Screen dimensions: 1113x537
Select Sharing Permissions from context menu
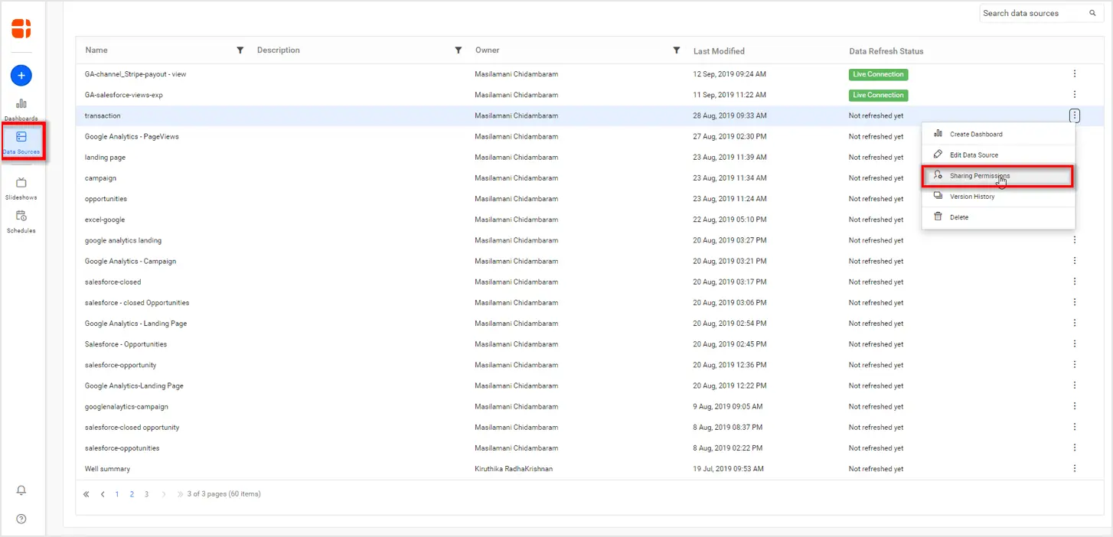pyautogui.click(x=979, y=176)
